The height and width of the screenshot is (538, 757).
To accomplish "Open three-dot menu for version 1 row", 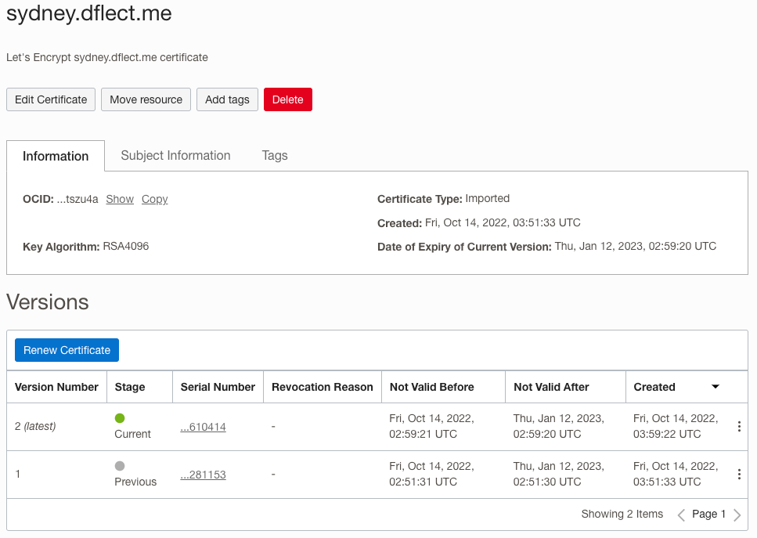I will [739, 475].
